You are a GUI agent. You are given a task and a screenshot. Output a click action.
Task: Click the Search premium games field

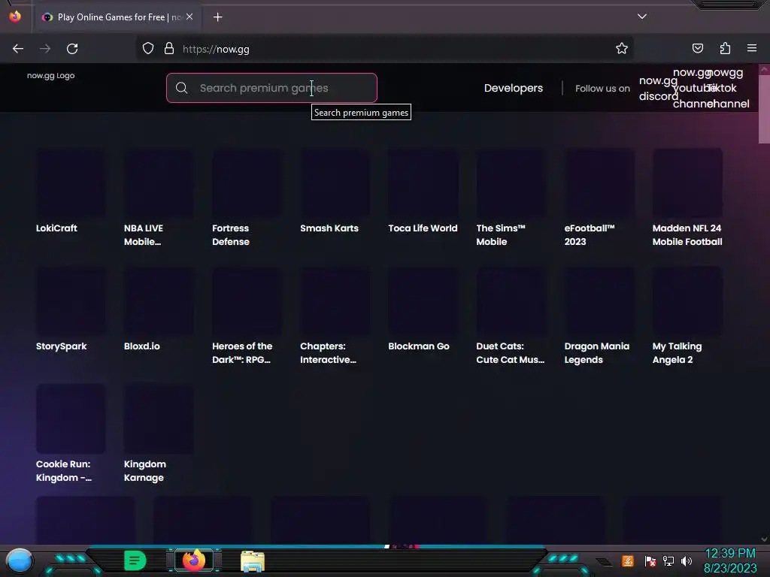click(271, 88)
